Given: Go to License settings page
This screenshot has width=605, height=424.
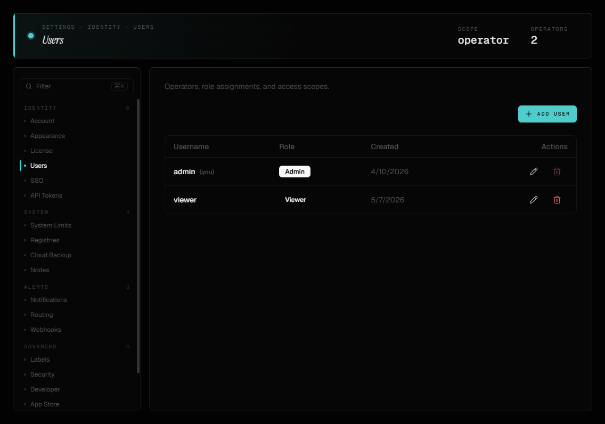Looking at the screenshot, I should [x=42, y=151].
